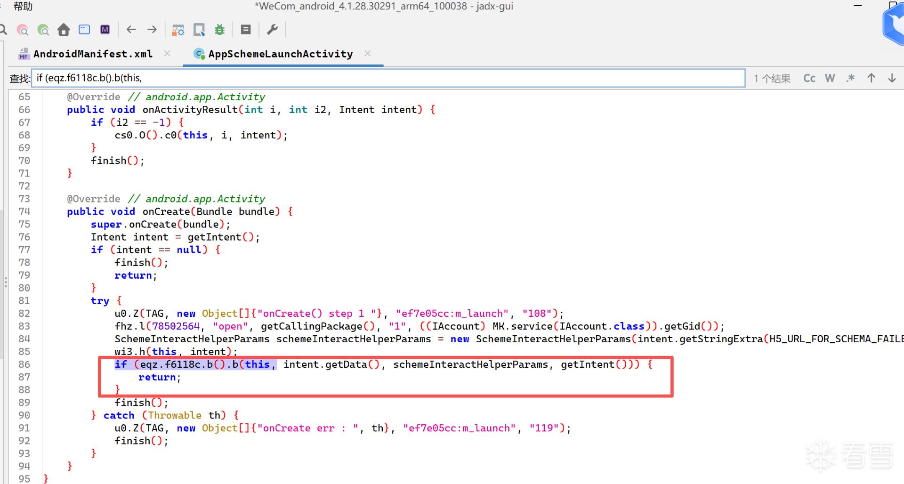Image resolution: width=904 pixels, height=484 pixels.
Task: Click 'super.onCreate(bundle)' on line 75
Action: point(158,225)
